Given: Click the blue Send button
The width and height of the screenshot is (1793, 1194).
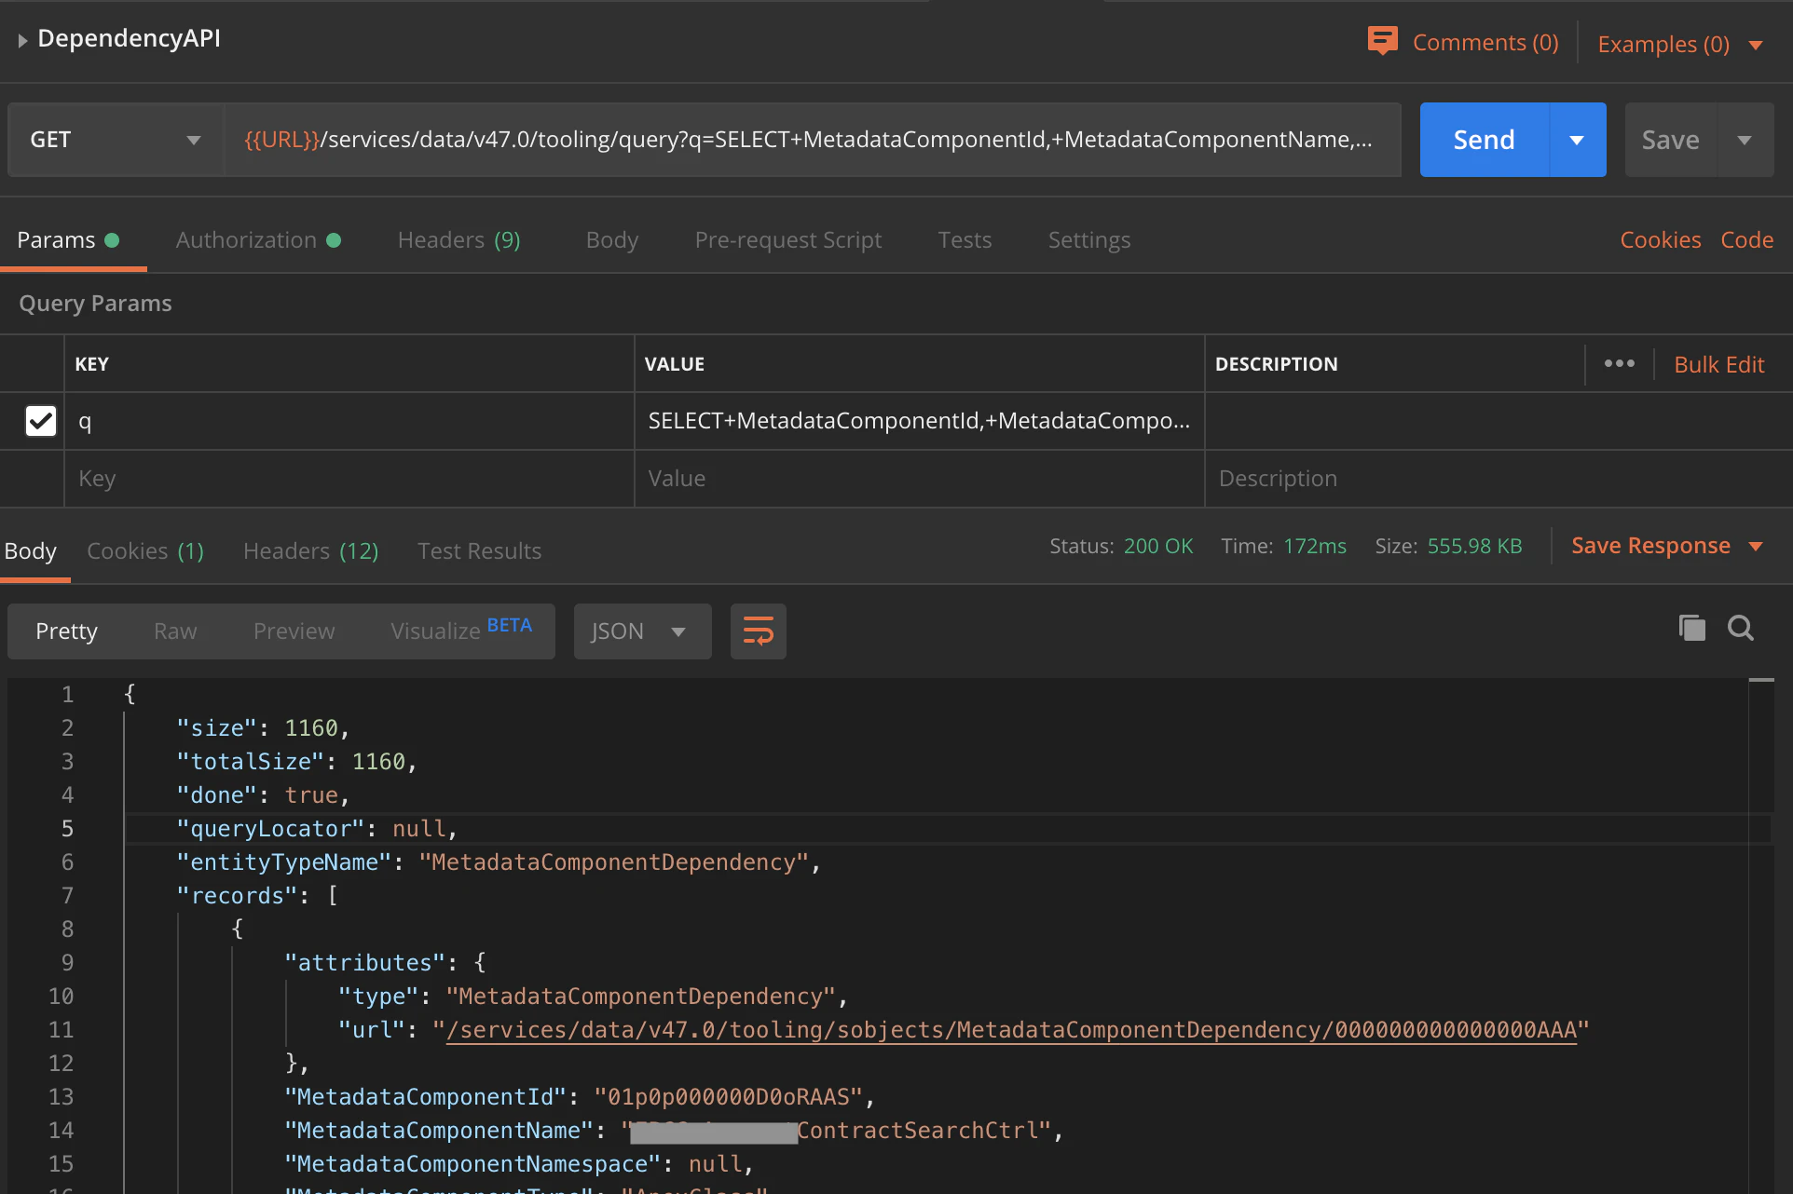Looking at the screenshot, I should pyautogui.click(x=1484, y=140).
